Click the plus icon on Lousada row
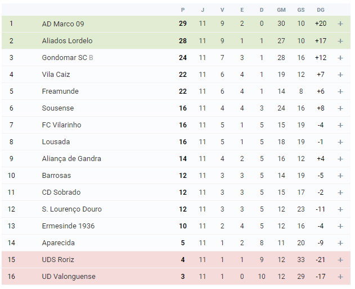The image size is (355, 289). [x=340, y=142]
